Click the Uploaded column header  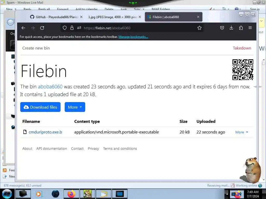click(x=206, y=121)
